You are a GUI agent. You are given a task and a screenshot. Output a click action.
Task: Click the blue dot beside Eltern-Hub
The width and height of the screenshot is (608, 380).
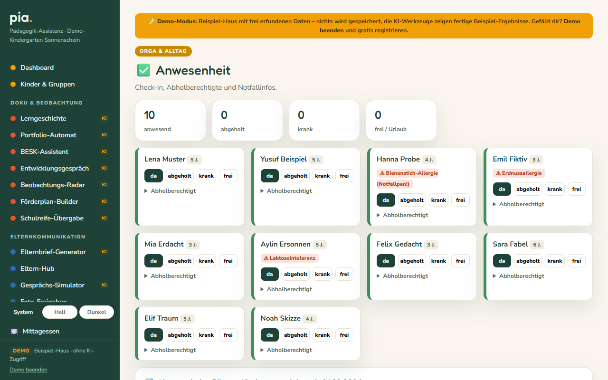click(13, 268)
